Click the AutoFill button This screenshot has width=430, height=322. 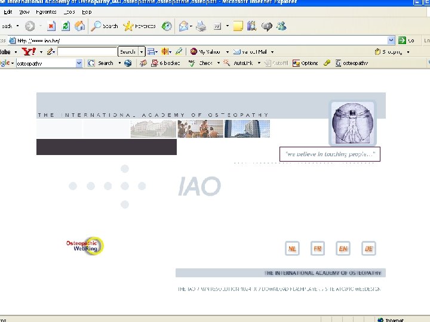click(x=277, y=63)
